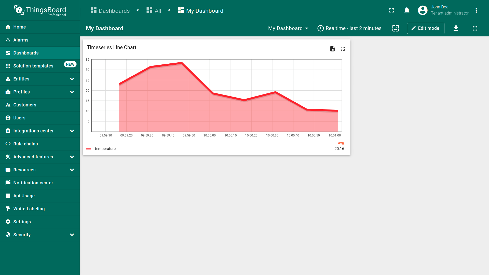Screen dimensions: 489x275
Task: Click the John Doe profile avatar
Action: tap(423, 10)
